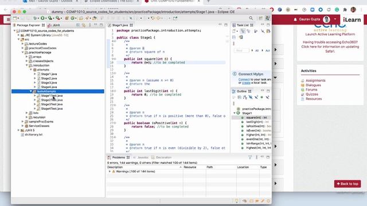Viewport: 367px width, 206px height.
Task: Select dictionary.txt in Package Explorer
Action: click(33, 134)
